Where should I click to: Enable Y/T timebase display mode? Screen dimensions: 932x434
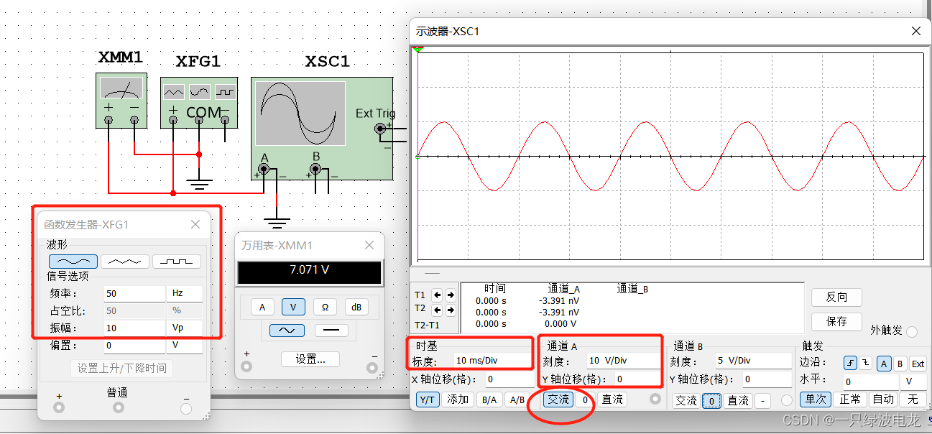coord(428,400)
